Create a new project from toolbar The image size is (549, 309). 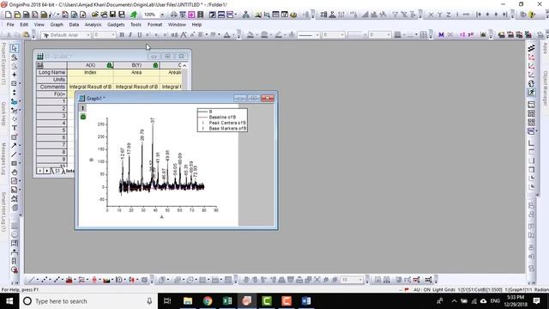(x=9, y=15)
